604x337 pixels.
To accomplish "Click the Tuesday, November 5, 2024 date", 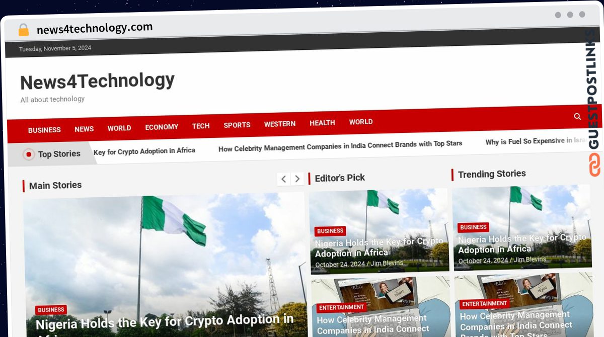I will point(55,49).
